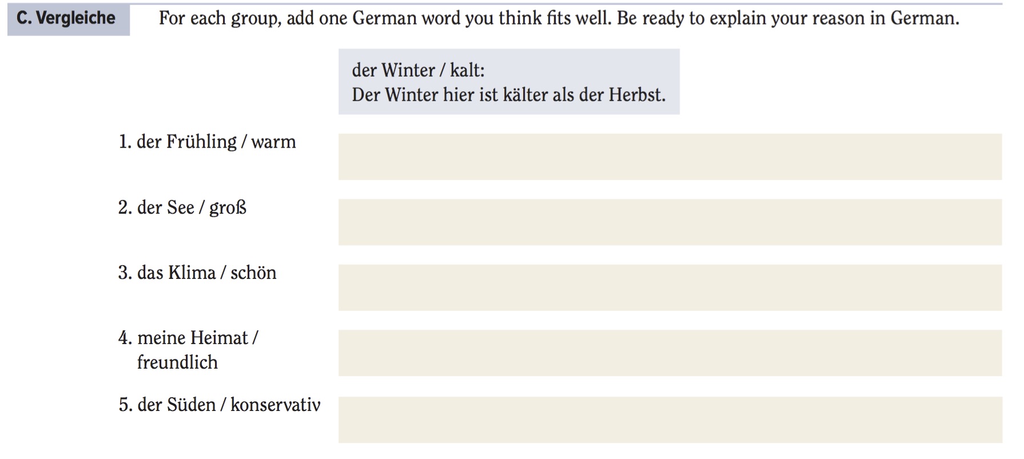1024x459 pixels.
Task: Click the word schön in item 3
Action: [253, 273]
